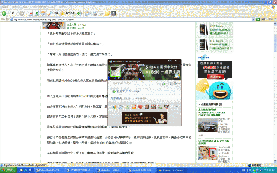Click the SanDisk woman with card thumbnail

pyautogui.click(x=208, y=153)
